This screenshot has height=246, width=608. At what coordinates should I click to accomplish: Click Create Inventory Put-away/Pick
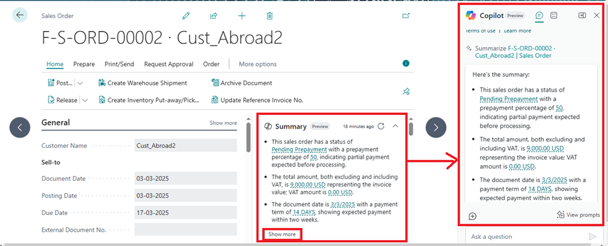(x=149, y=100)
